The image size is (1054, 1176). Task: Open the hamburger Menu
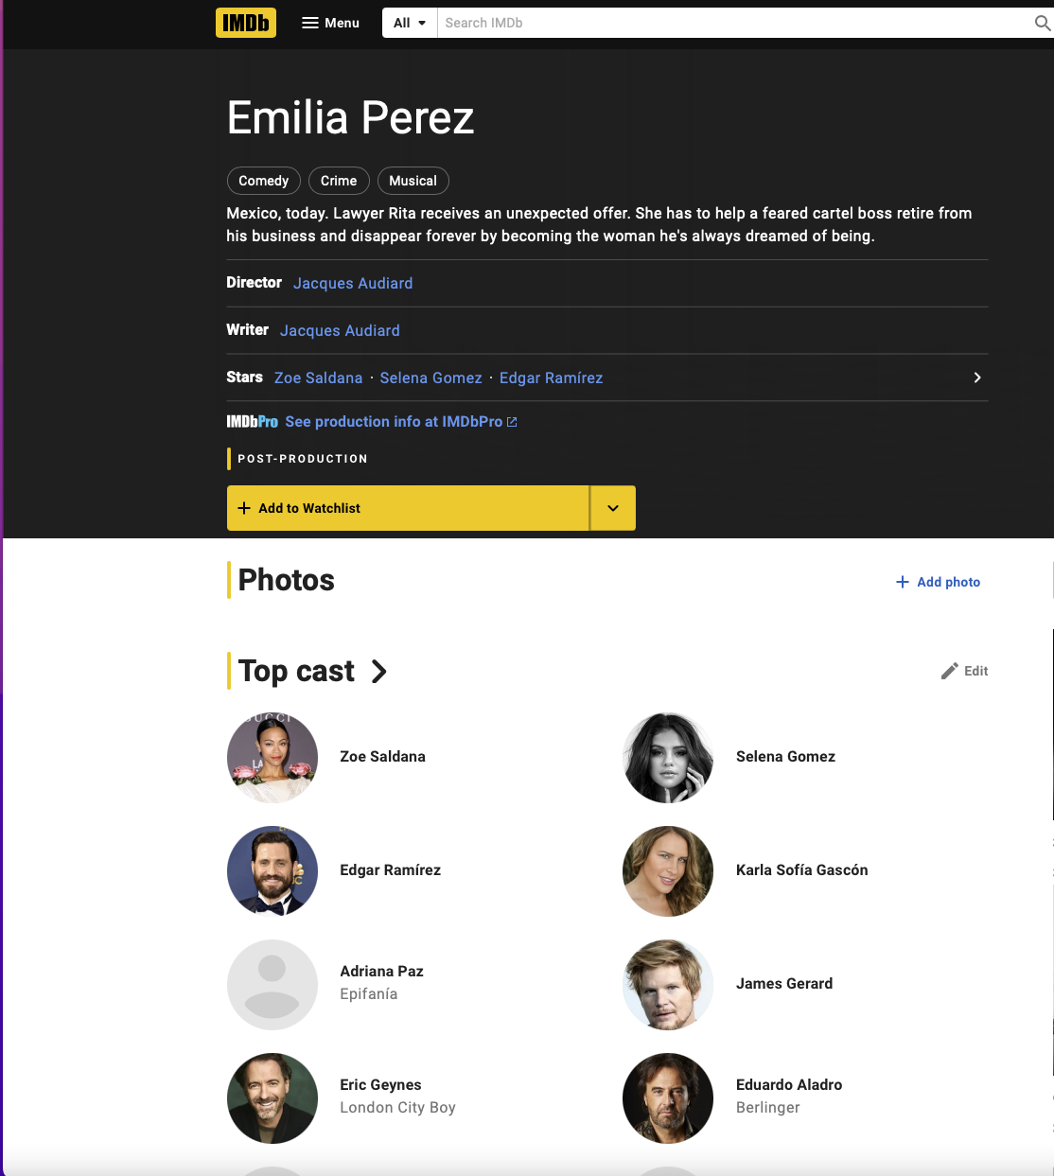[330, 23]
